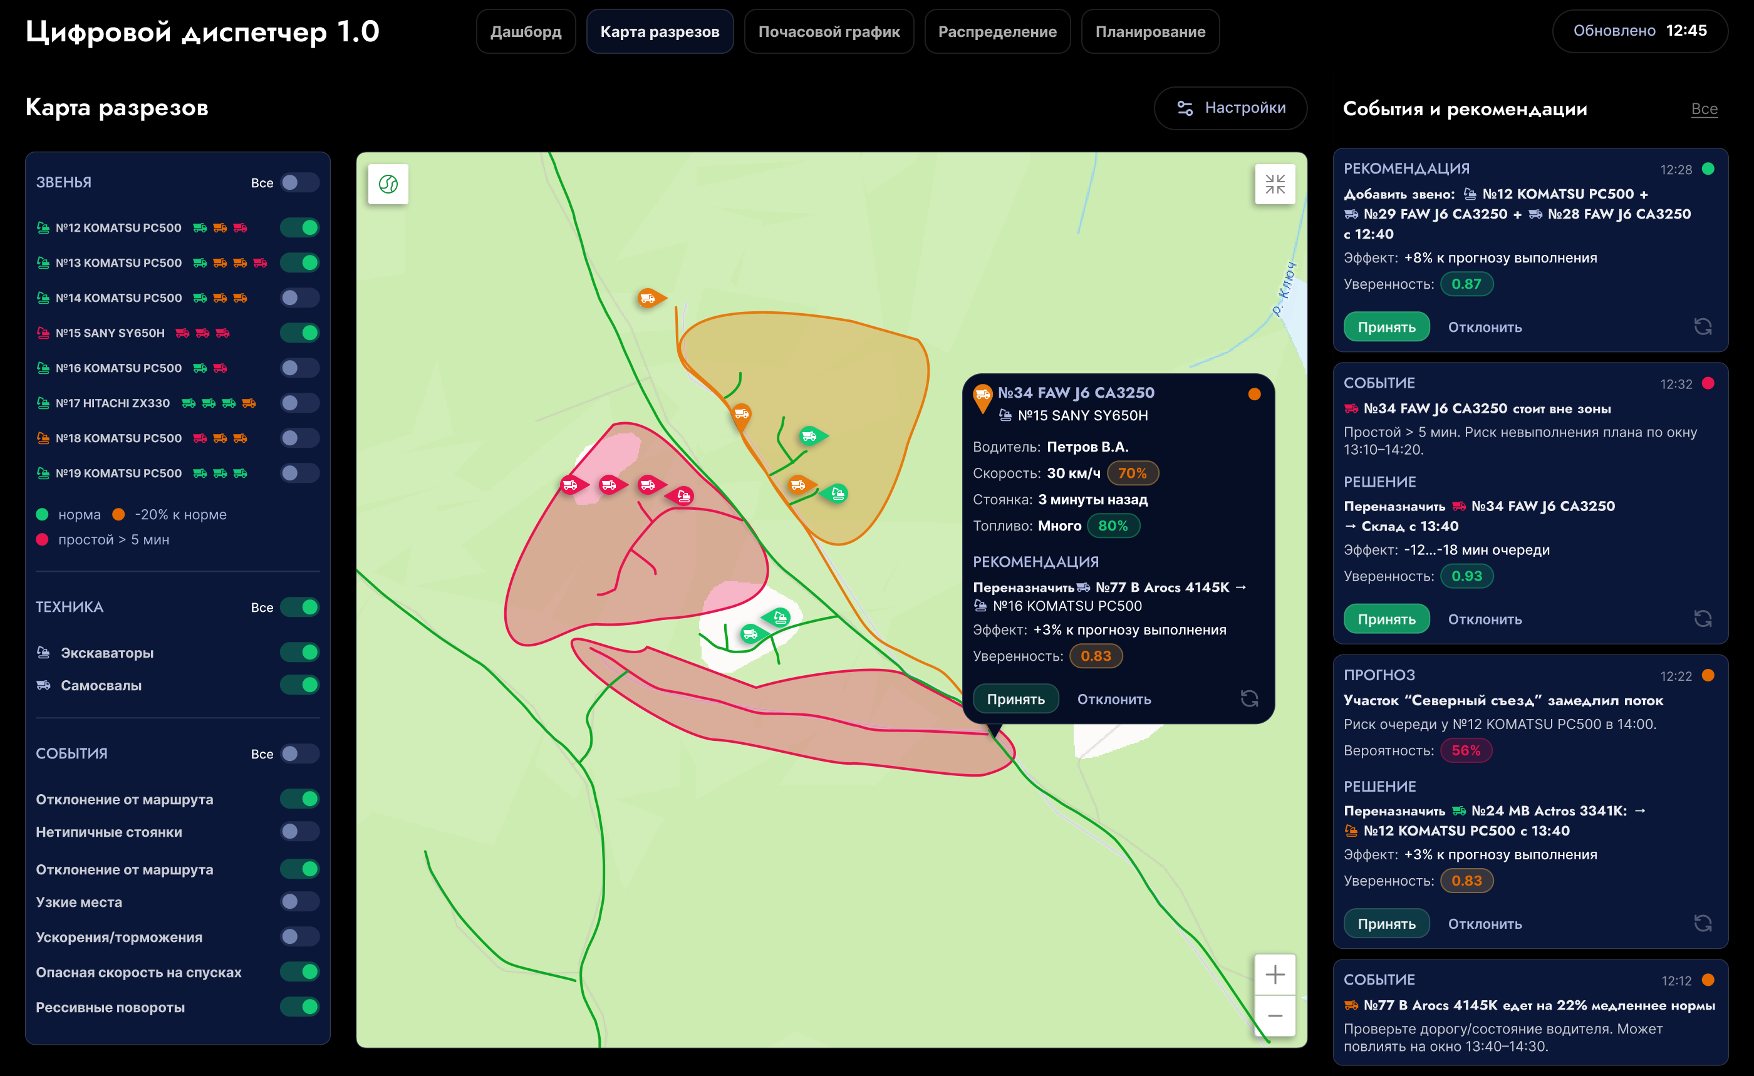
Task: Turn off the Самосвалы toggle
Action: click(299, 685)
